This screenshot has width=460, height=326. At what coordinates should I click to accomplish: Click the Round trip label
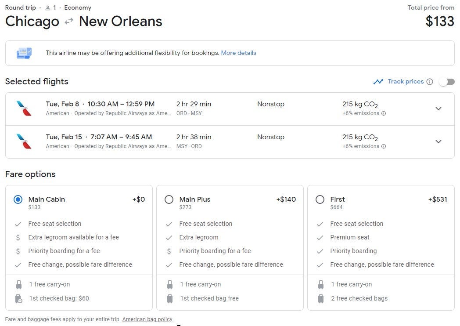(x=21, y=7)
